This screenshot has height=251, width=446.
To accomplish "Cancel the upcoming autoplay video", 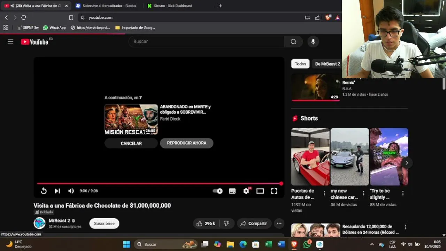I will 131,143.
